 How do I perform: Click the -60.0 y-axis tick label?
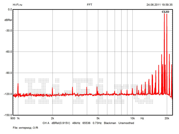[8, 52]
